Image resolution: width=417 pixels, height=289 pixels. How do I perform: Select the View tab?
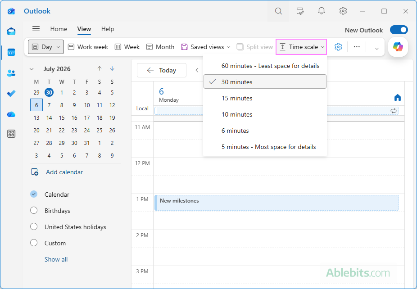click(x=84, y=29)
